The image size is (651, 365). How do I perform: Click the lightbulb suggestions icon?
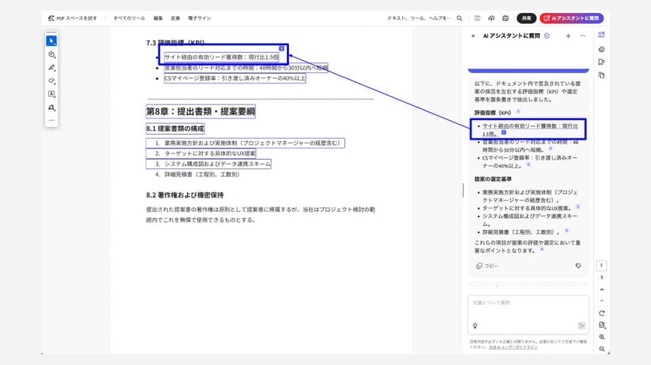tap(475, 326)
